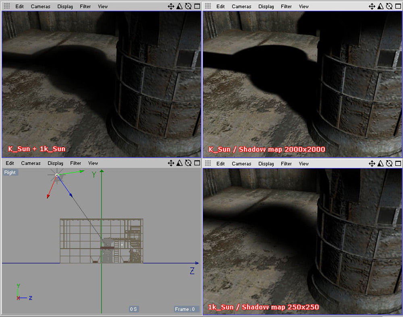The height and width of the screenshot is (317, 403).
Task: Open the Cameras dropdown in the top-left viewport
Action: 41,6
